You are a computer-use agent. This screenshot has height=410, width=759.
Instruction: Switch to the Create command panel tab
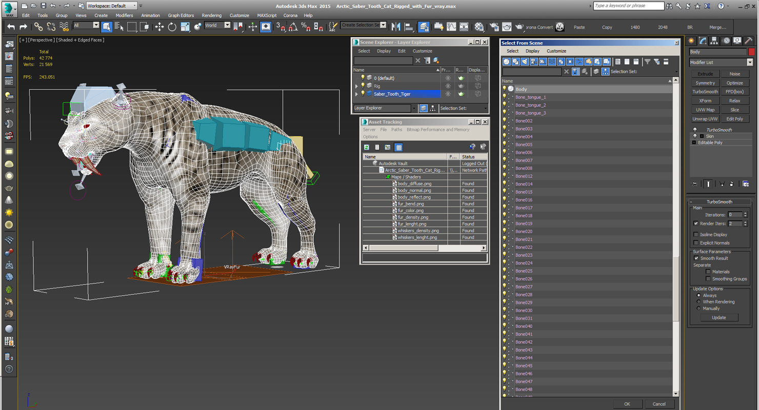click(691, 40)
